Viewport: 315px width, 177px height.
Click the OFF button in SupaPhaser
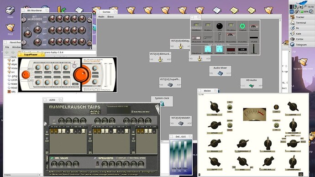[75, 84]
